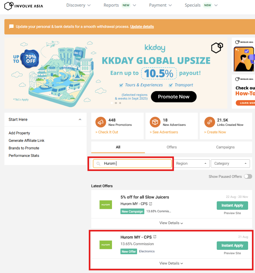Open the Category dropdown
The height and width of the screenshot is (273, 255).
[x=230, y=163]
